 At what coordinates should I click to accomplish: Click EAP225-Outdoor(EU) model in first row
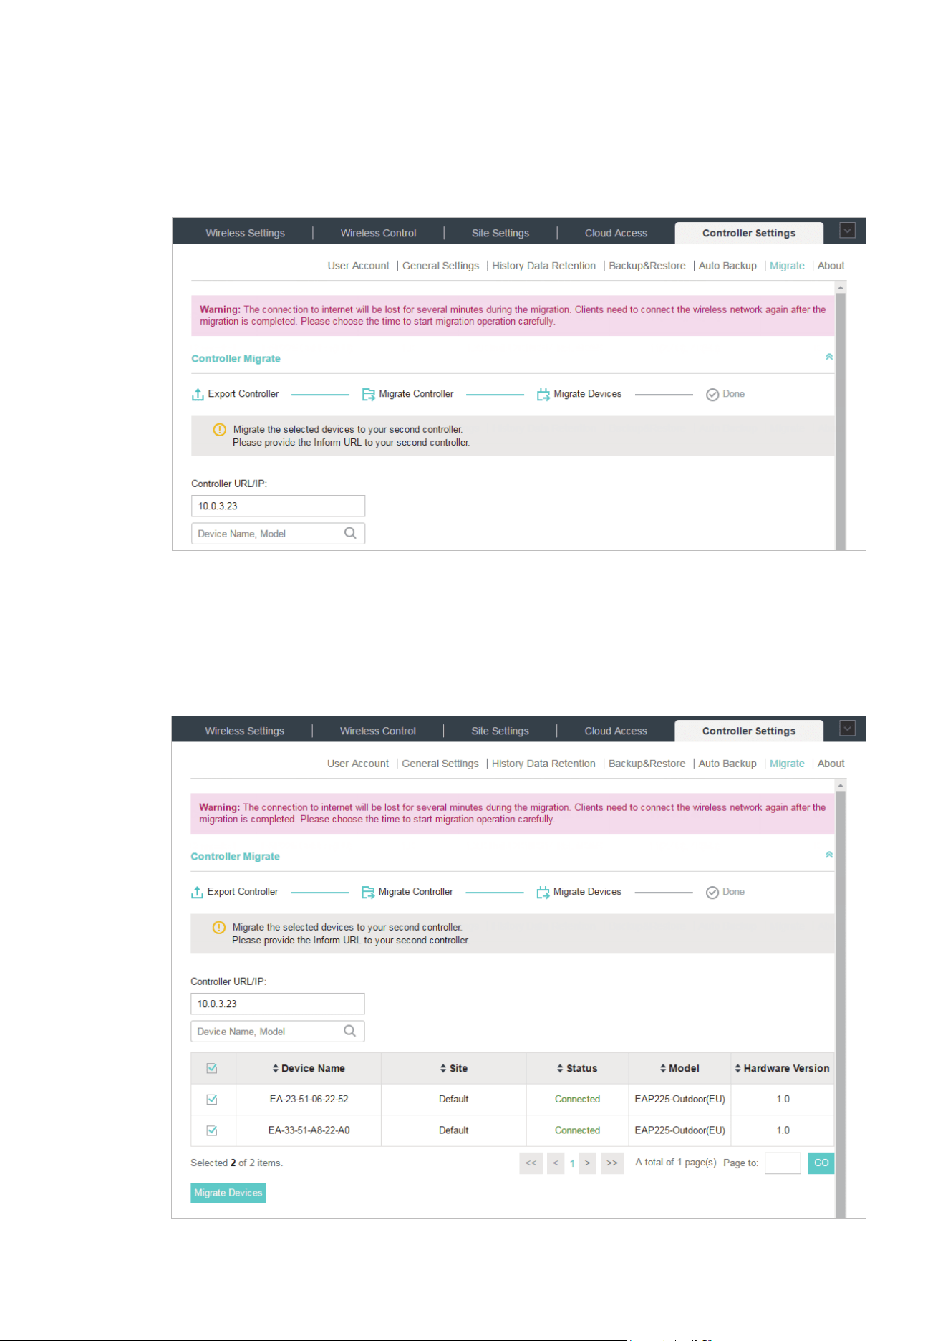[679, 1099]
